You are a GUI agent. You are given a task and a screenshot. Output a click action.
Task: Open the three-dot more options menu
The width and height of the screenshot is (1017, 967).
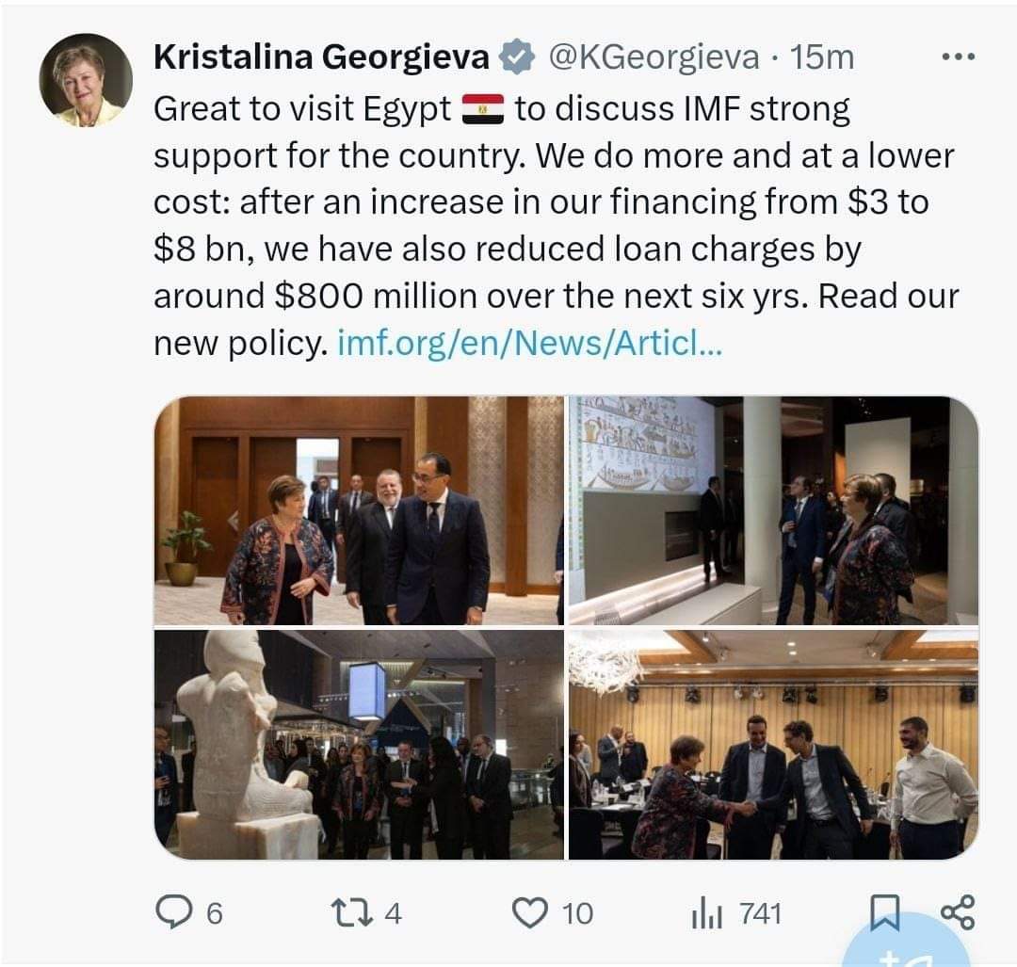(x=959, y=56)
